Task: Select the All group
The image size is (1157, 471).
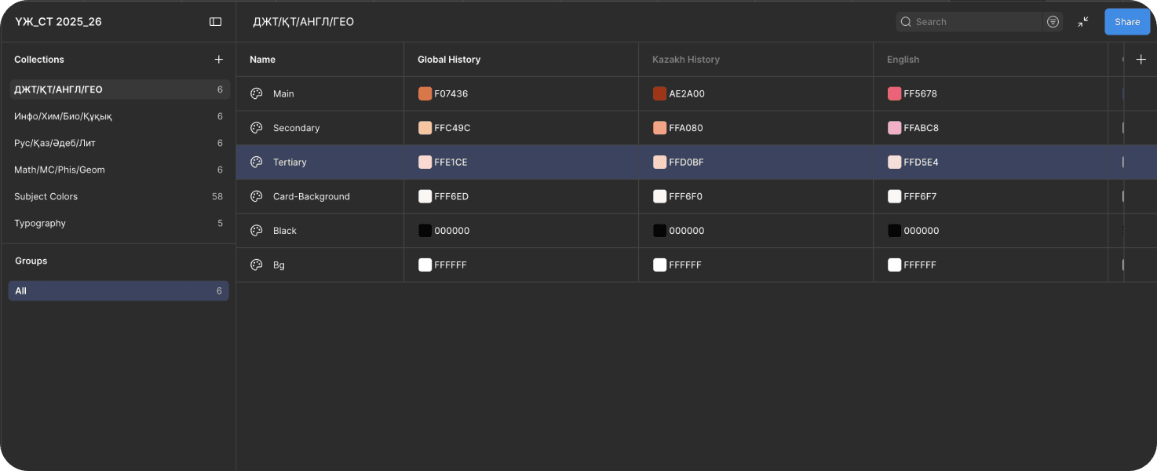Action: pyautogui.click(x=119, y=291)
